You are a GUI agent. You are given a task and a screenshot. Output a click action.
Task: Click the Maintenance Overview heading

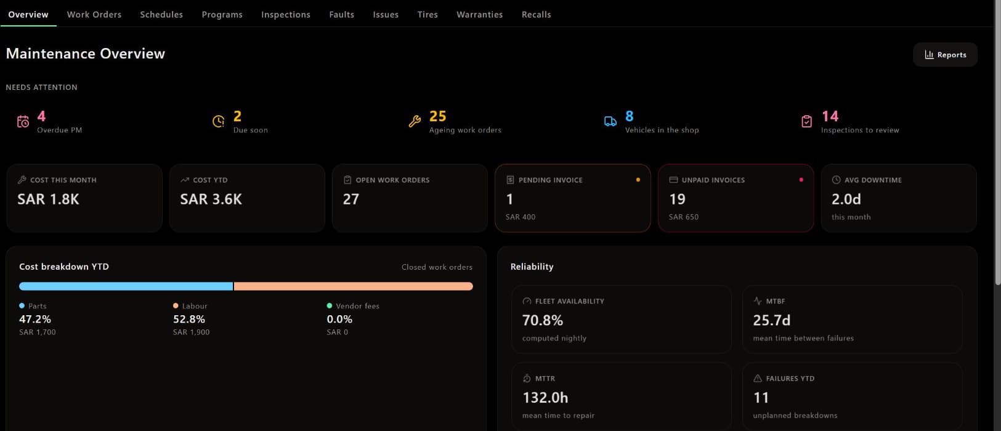click(x=86, y=54)
